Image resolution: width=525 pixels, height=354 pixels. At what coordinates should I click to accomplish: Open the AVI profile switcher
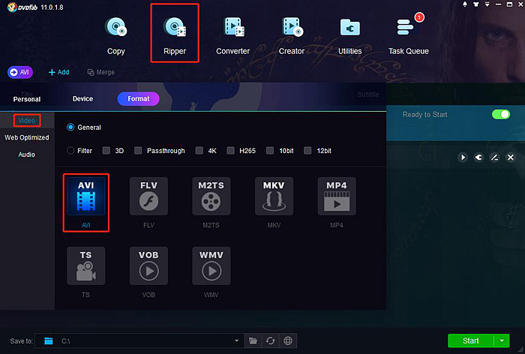pos(20,72)
